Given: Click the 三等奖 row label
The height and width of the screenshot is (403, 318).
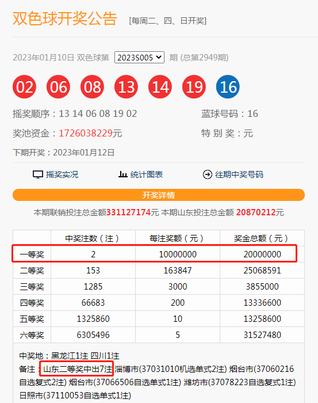Looking at the screenshot, I should [32, 287].
